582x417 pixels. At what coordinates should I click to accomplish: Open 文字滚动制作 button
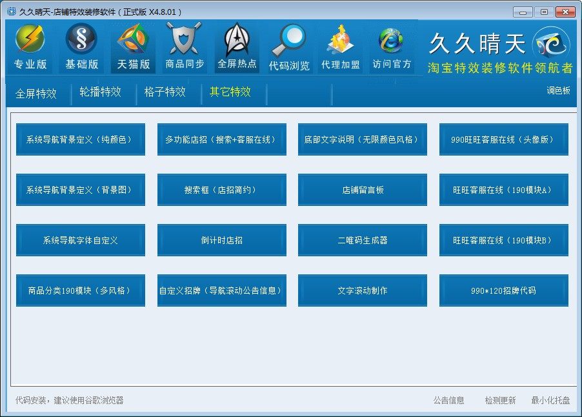click(x=363, y=290)
